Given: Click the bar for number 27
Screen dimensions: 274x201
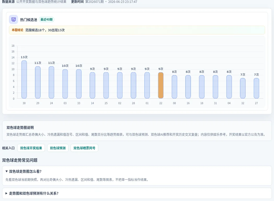Looking at the screenshot, I should coord(256,88).
